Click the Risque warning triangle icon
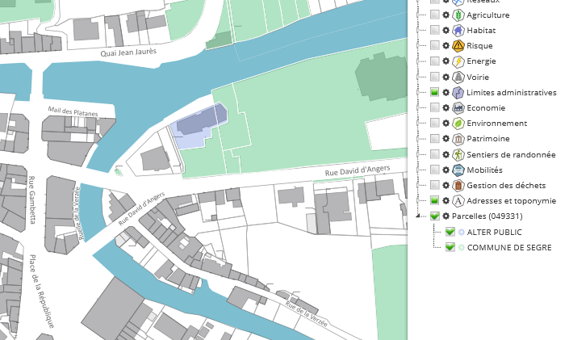 coord(458,46)
